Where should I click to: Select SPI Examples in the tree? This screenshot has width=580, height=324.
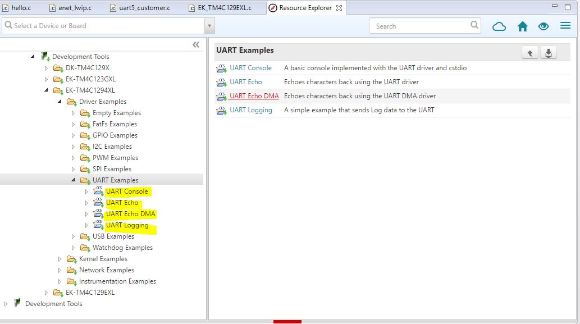pos(112,169)
